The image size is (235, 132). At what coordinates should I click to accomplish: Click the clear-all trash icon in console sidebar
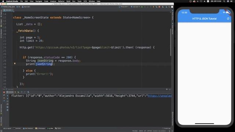pyautogui.click(x=7, y=110)
